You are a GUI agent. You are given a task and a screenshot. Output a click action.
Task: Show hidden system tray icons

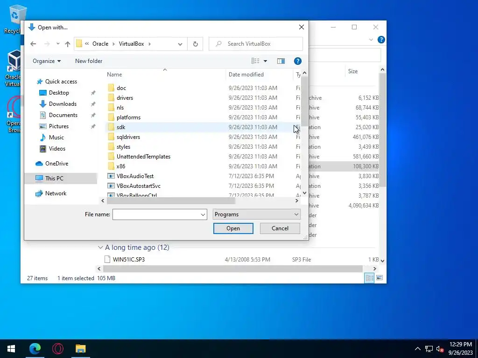point(418,349)
